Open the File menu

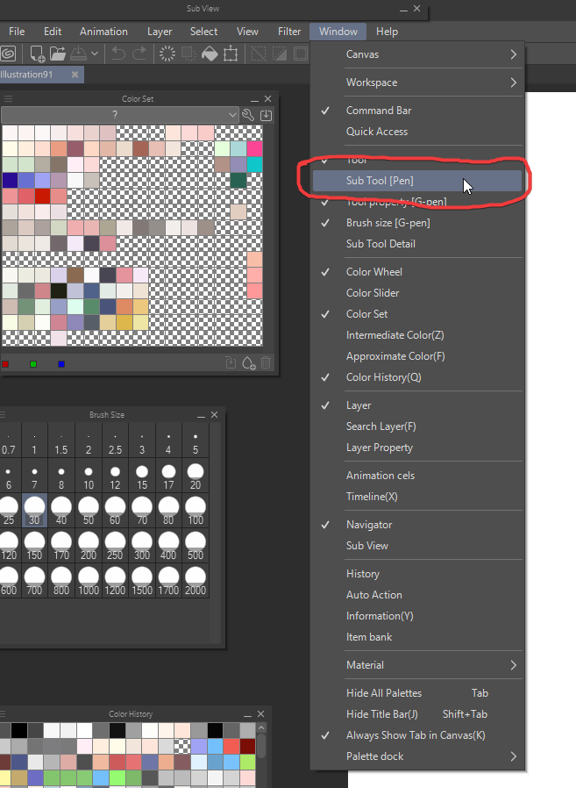[17, 32]
